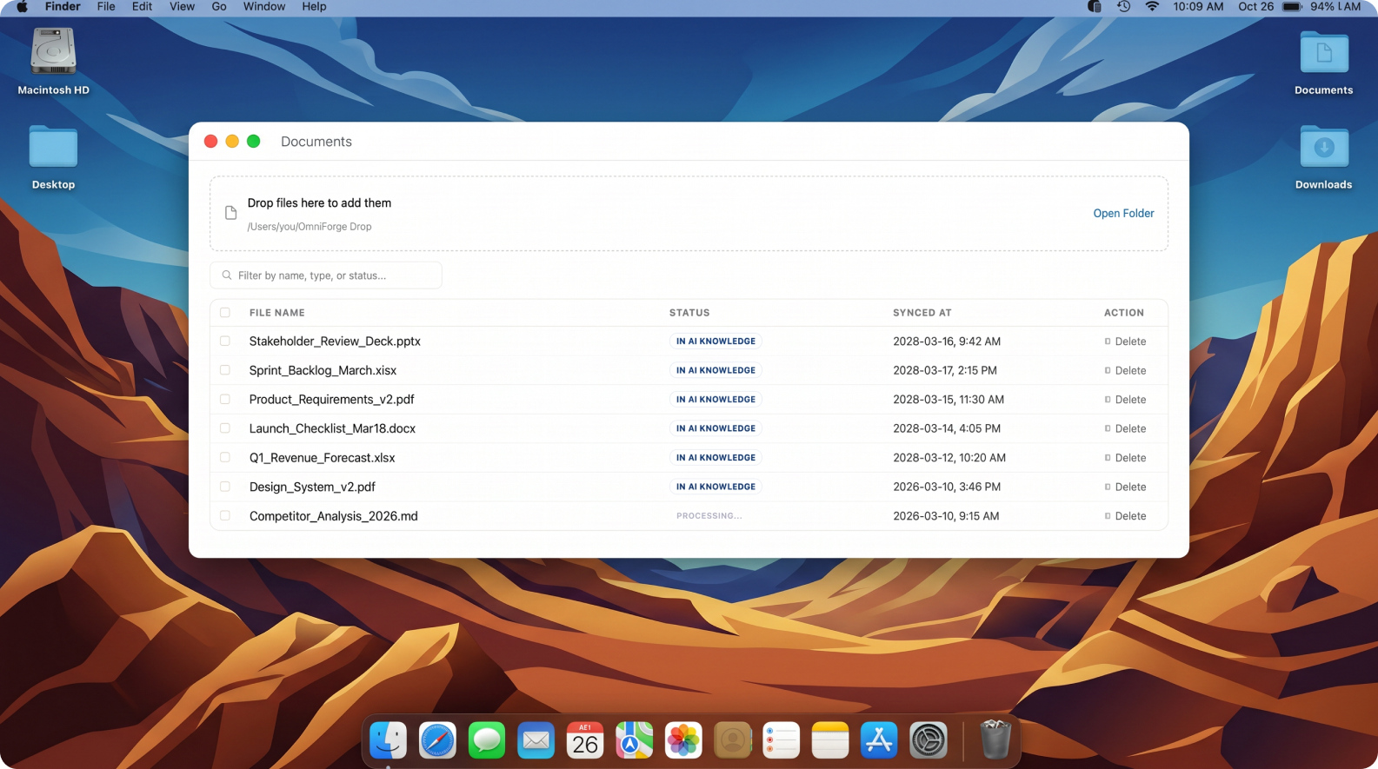The height and width of the screenshot is (769, 1378).
Task: Open Maps from the dock
Action: click(635, 741)
